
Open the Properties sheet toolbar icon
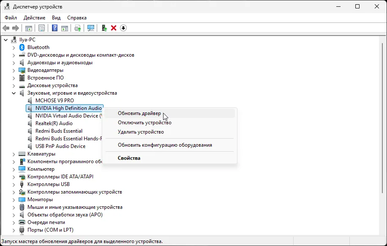(41, 28)
